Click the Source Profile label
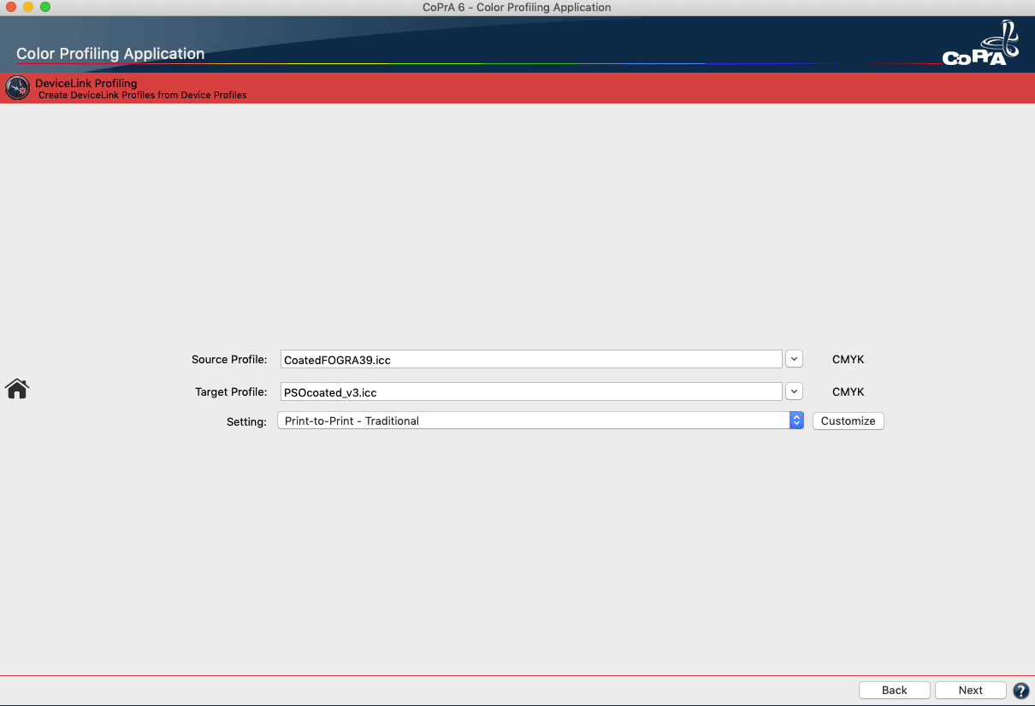The width and height of the screenshot is (1035, 706). pyautogui.click(x=229, y=360)
